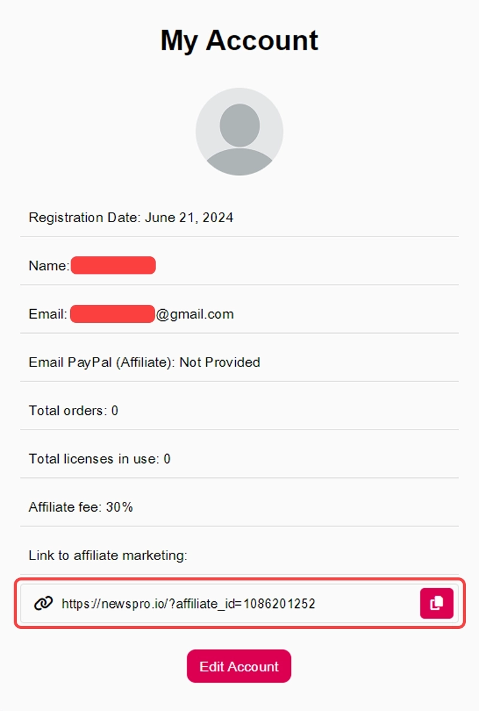479x711 pixels.
Task: Select the Registration Date row
Action: (131, 217)
